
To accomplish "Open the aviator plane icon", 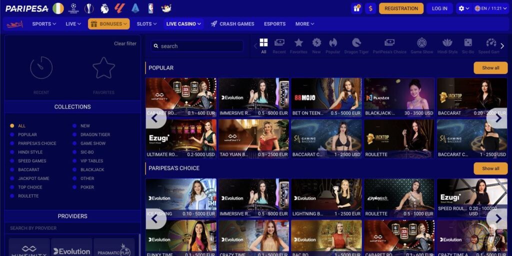I will pyautogui.click(x=14, y=24).
